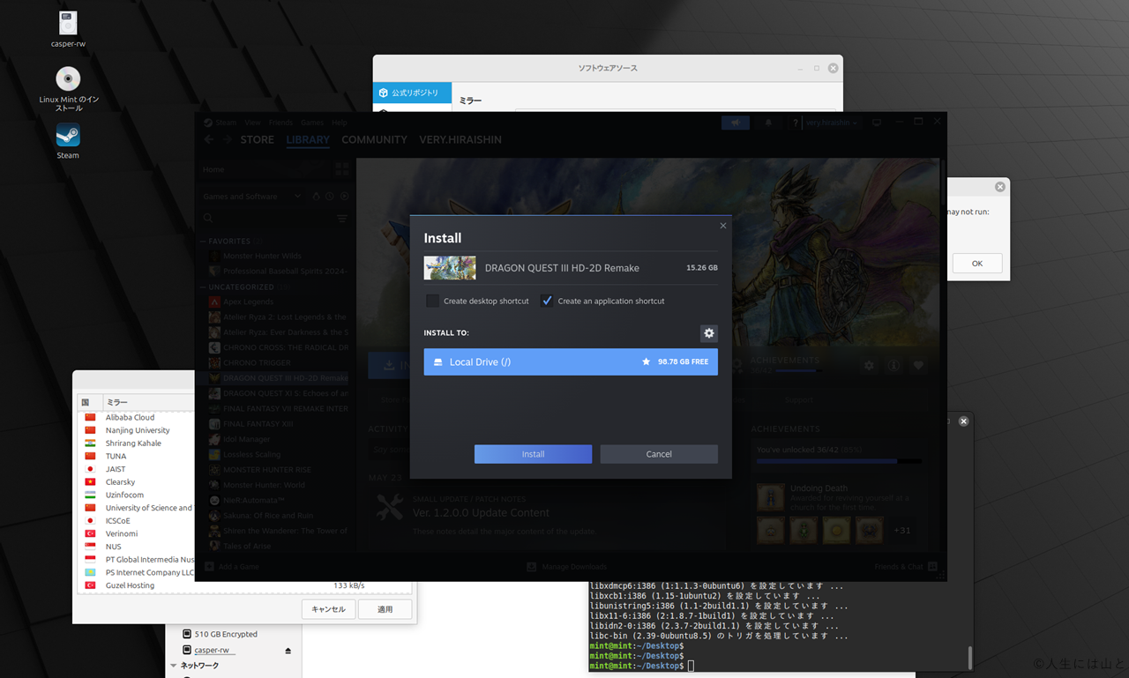Go forward with the Steam forward arrow
The width and height of the screenshot is (1129, 678).
228,139
